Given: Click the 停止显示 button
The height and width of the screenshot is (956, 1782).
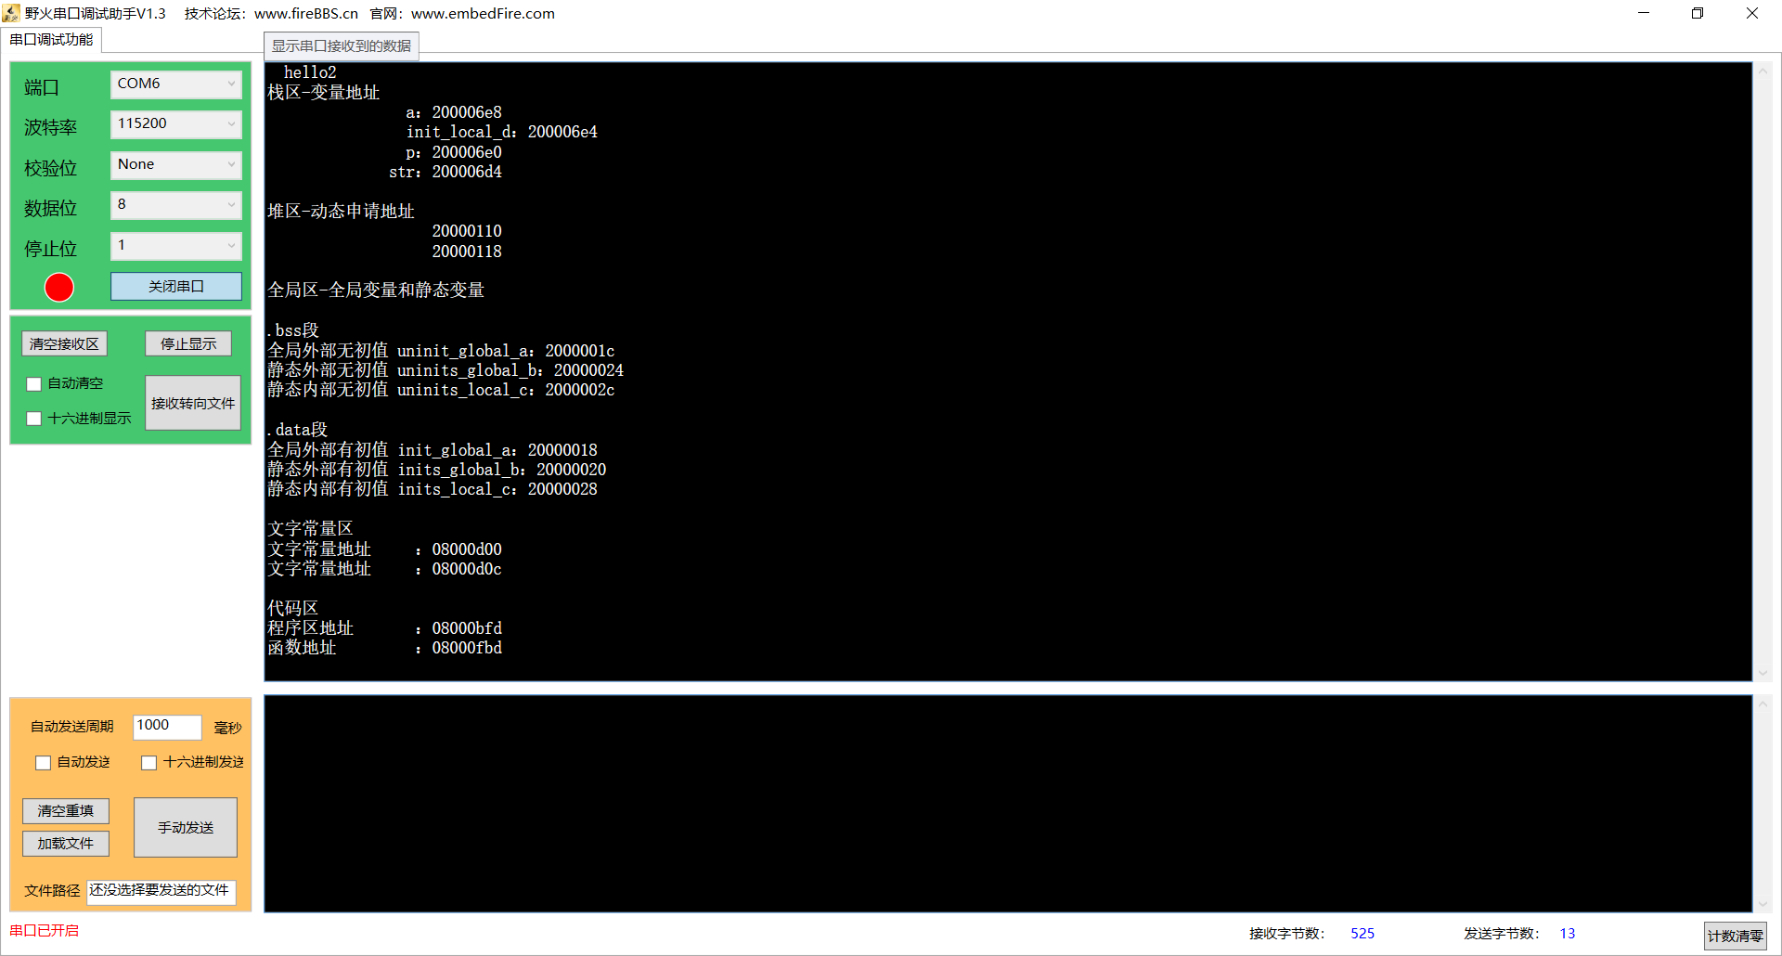Looking at the screenshot, I should coord(188,343).
